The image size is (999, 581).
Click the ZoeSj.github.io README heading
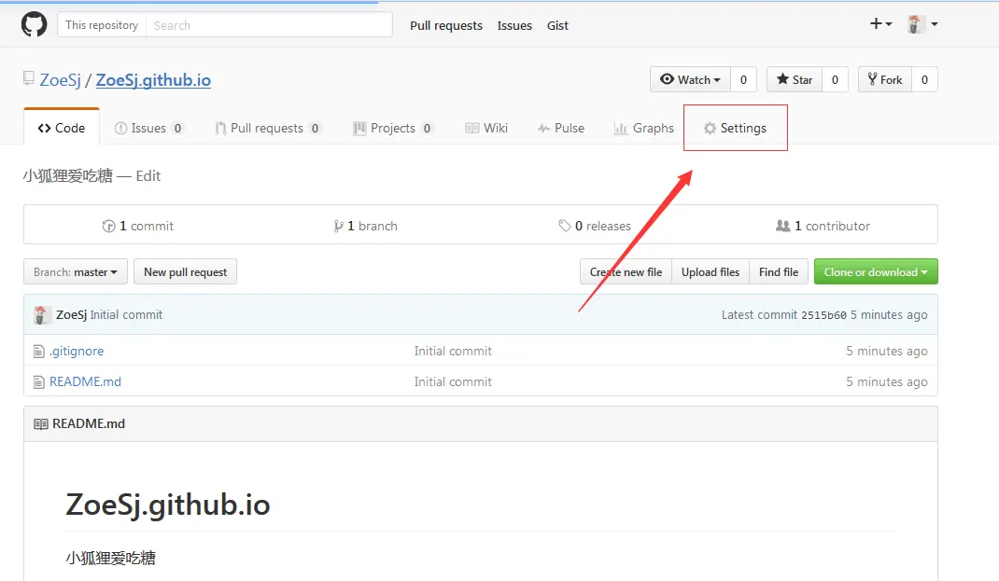(x=168, y=505)
